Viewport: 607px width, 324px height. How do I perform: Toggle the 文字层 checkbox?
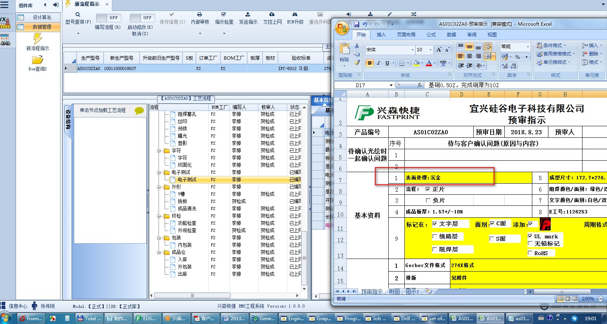(435, 224)
